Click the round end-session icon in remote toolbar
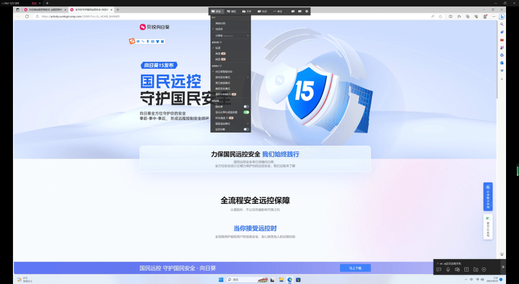This screenshot has width=519, height=284. pos(307,11)
